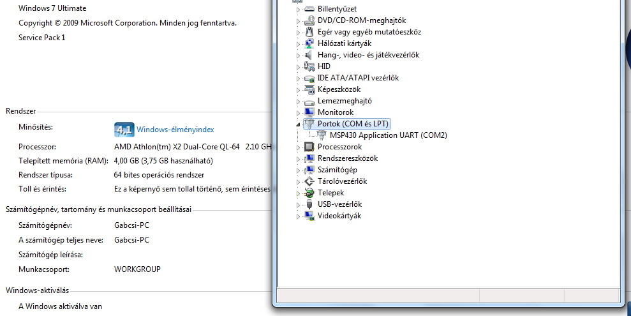Click the USB-vezérlők USB icon
Viewport: 631px width, 316px height.
309,204
